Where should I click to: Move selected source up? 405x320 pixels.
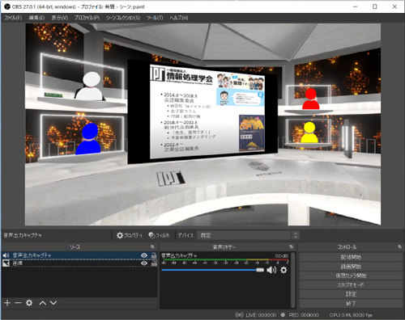43,303
